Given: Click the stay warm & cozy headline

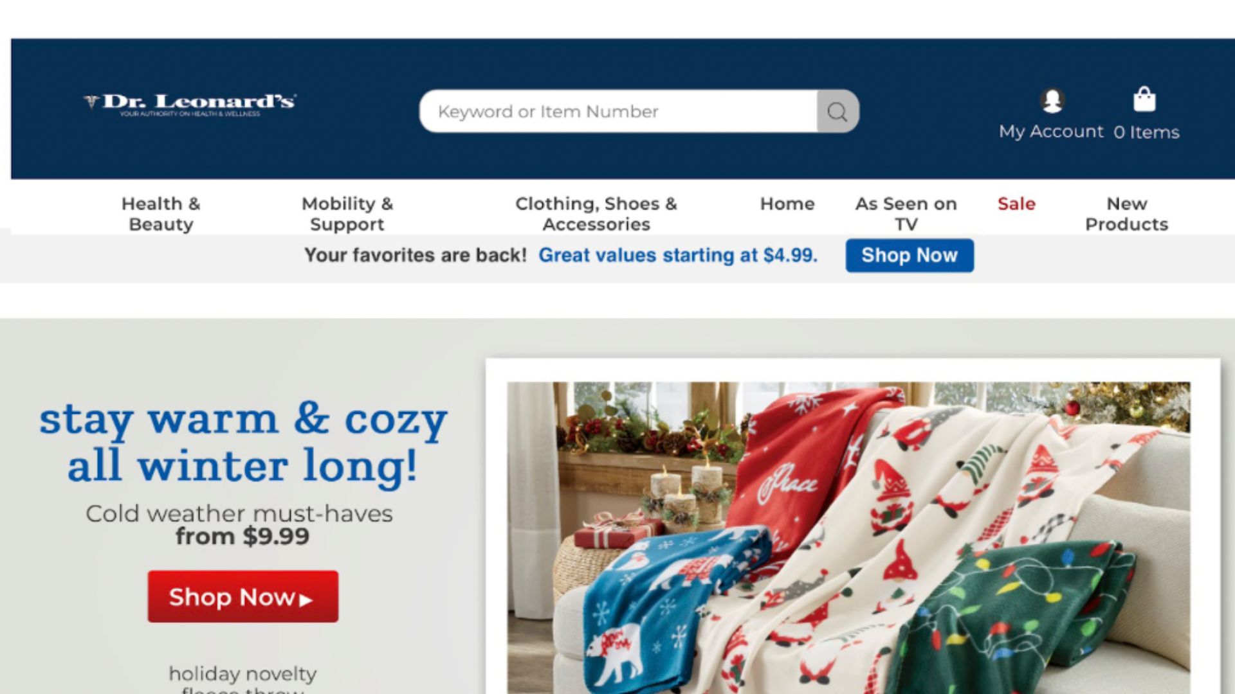Looking at the screenshot, I should click(x=243, y=443).
